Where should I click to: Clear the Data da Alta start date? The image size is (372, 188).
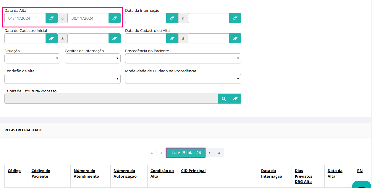click(x=51, y=18)
